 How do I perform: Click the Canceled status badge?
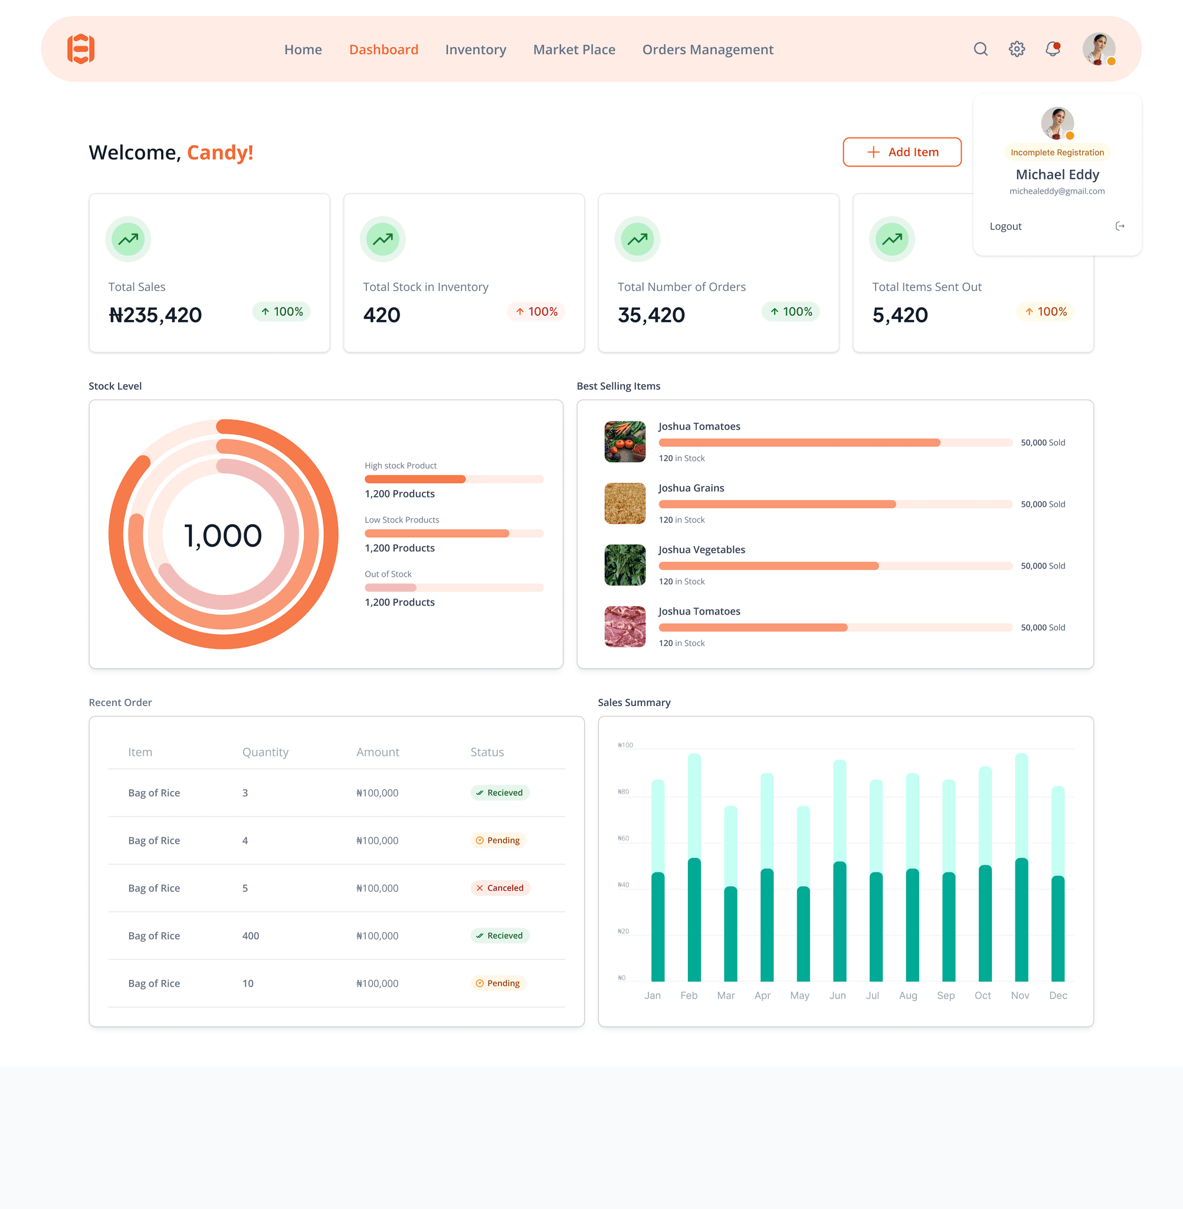click(500, 888)
